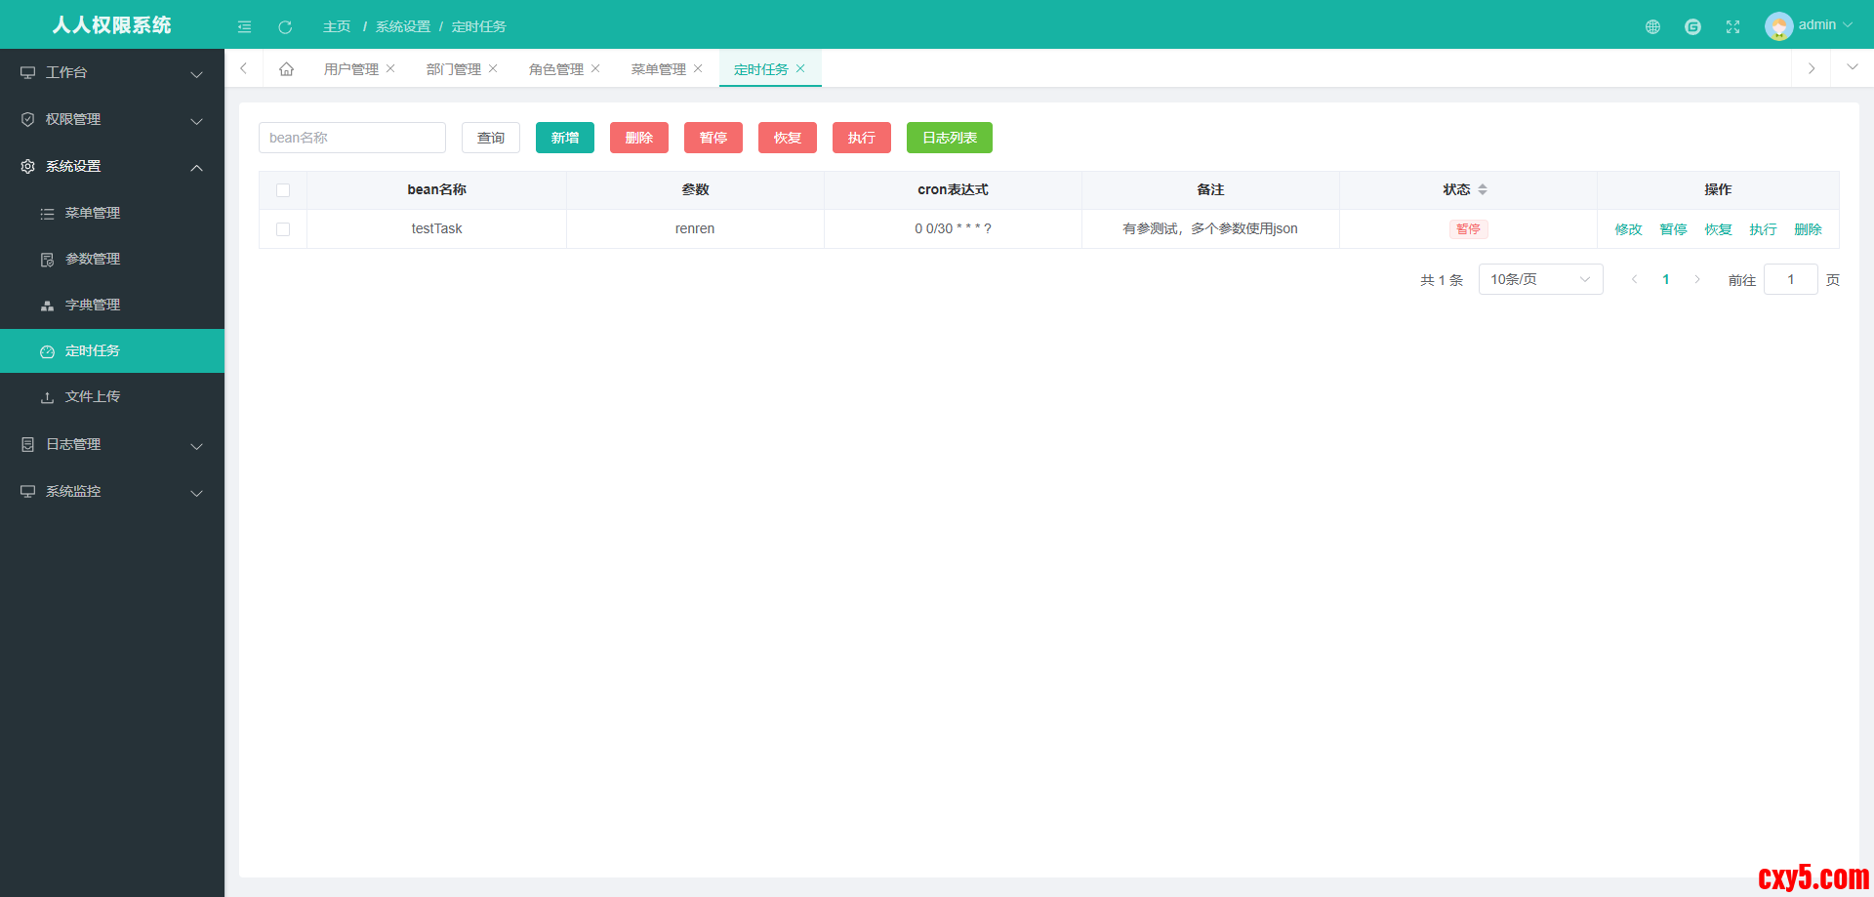Viewport: 1874px width, 897px height.
Task: Click the bean名称 search field
Action: coord(351,138)
